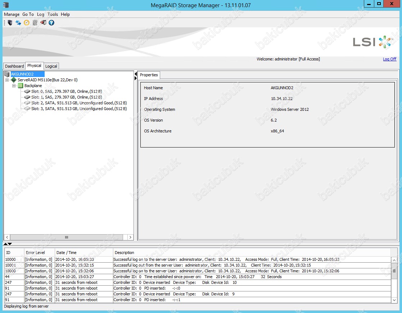
Task: Click the 'Windows Server 2012' value
Action: pos(290,109)
